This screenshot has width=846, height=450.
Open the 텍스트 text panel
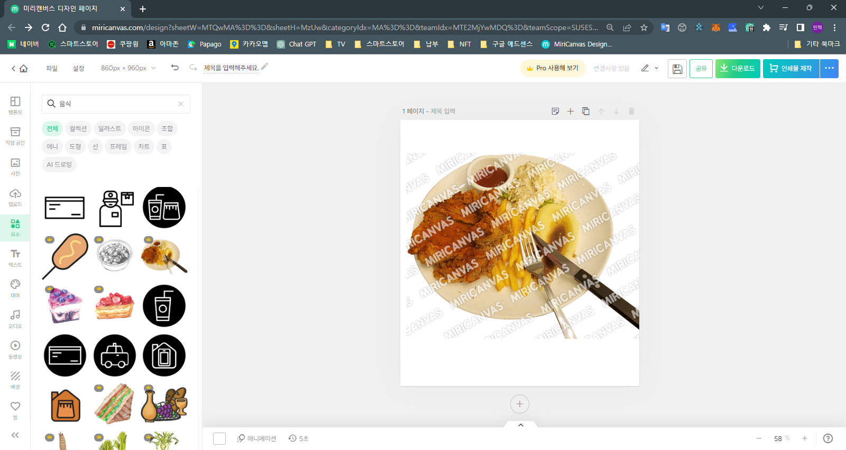[x=15, y=258]
